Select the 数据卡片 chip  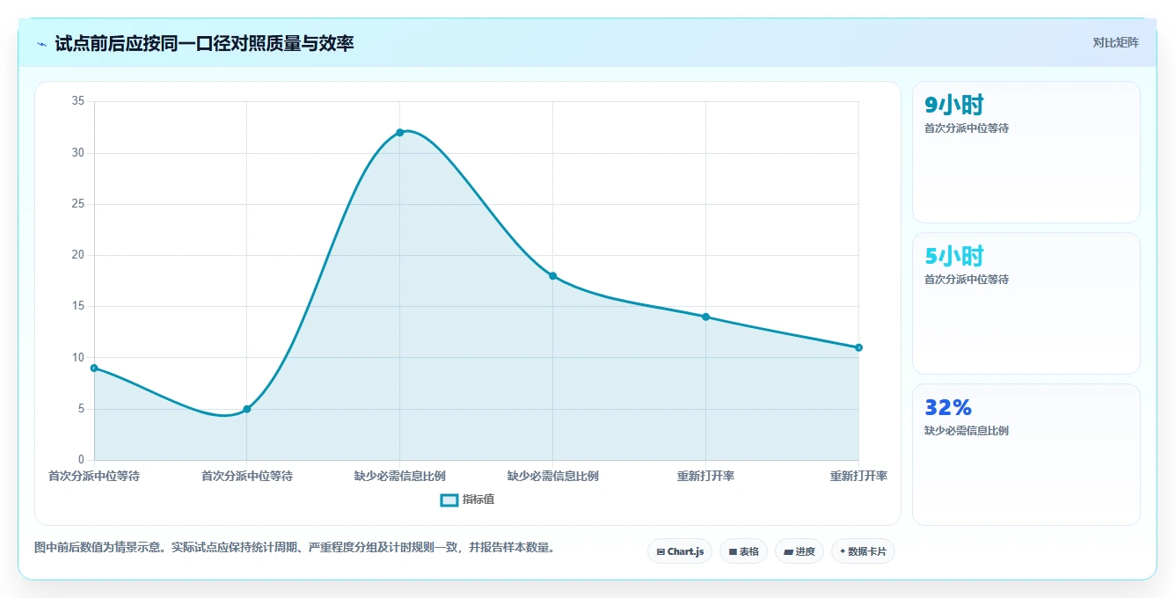[x=863, y=551]
